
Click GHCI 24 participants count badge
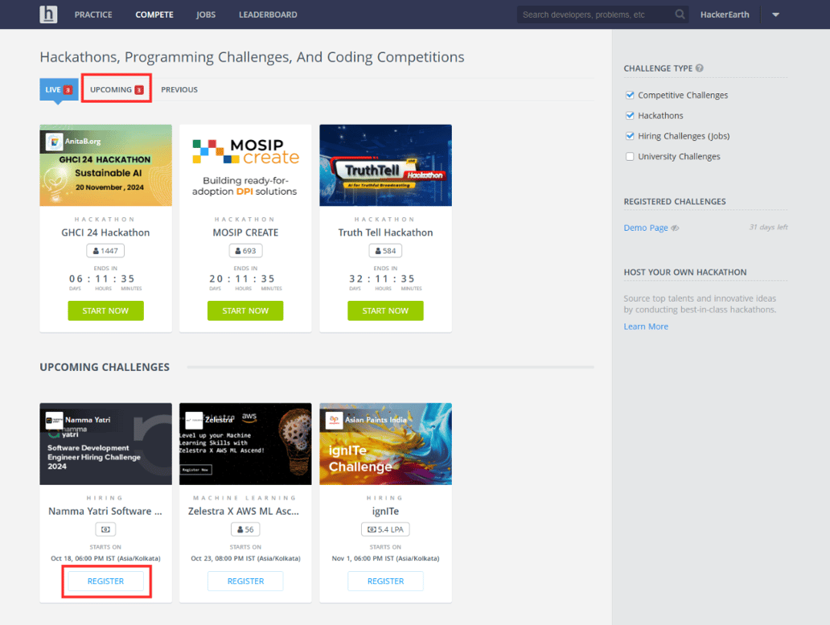coord(105,251)
